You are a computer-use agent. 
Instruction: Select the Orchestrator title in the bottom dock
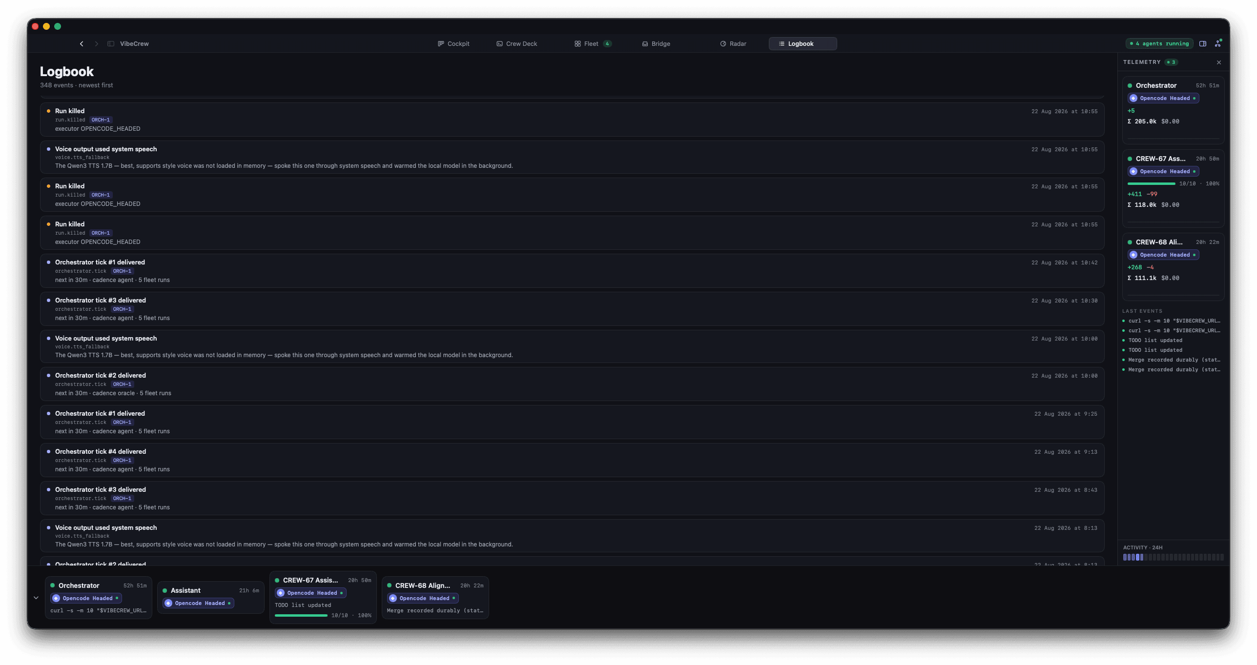[x=79, y=585]
